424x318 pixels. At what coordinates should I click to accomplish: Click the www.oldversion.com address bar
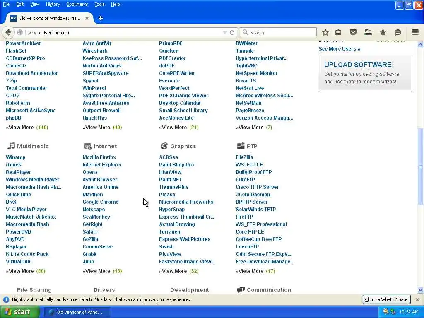pyautogui.click(x=124, y=32)
